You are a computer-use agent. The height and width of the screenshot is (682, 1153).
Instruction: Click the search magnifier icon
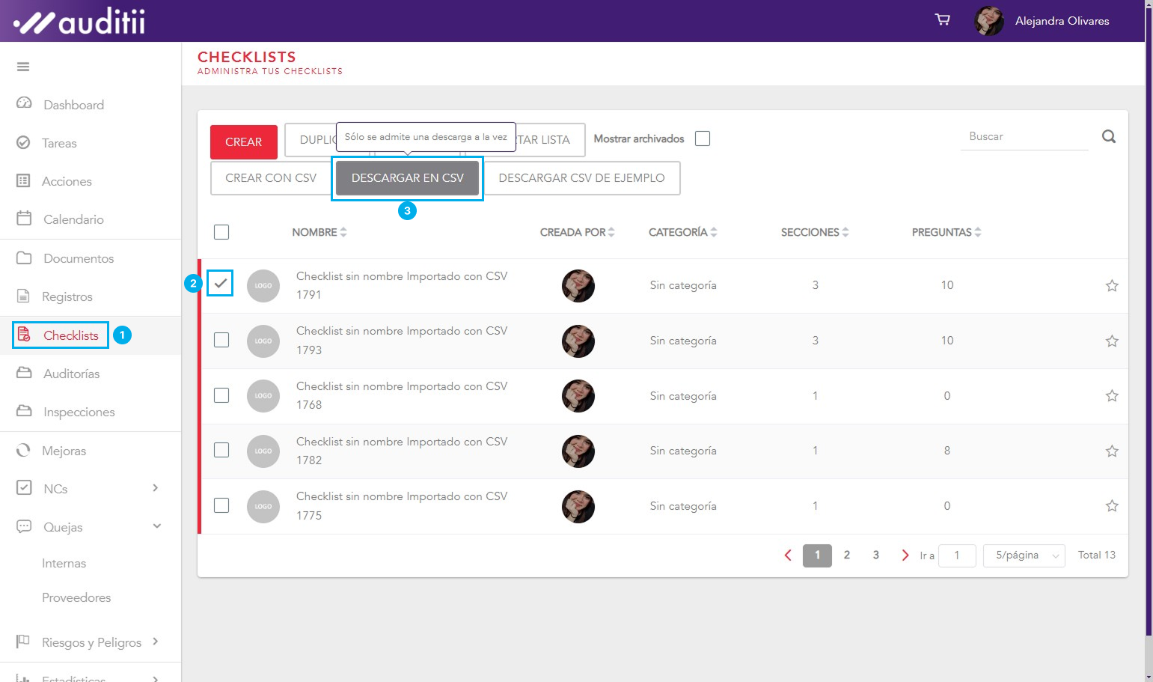[x=1108, y=136]
